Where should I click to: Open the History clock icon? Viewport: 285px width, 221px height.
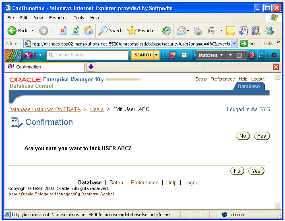pyautogui.click(x=167, y=31)
